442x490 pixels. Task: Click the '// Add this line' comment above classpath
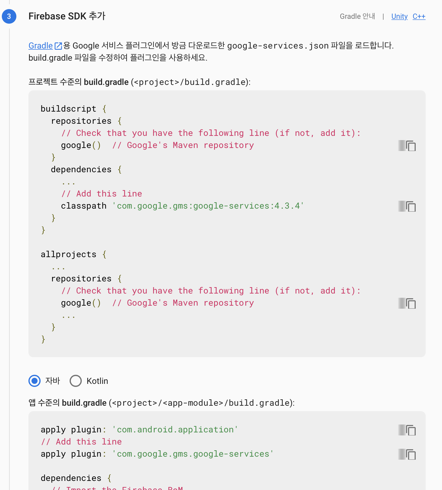pos(101,194)
